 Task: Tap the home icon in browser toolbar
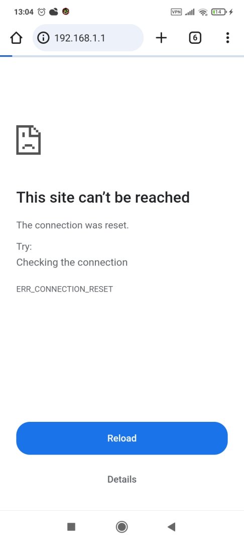click(x=16, y=38)
